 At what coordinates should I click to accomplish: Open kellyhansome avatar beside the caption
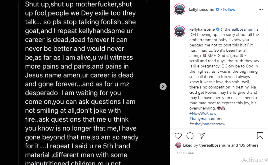(x=179, y=31)
